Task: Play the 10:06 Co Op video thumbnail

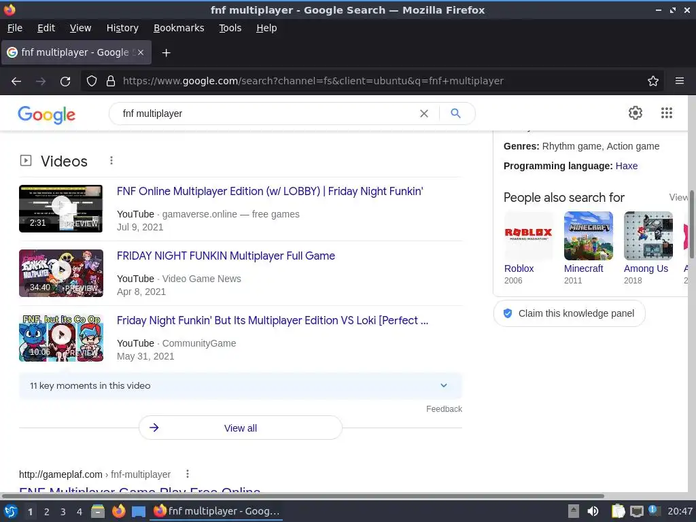Action: [x=60, y=338]
